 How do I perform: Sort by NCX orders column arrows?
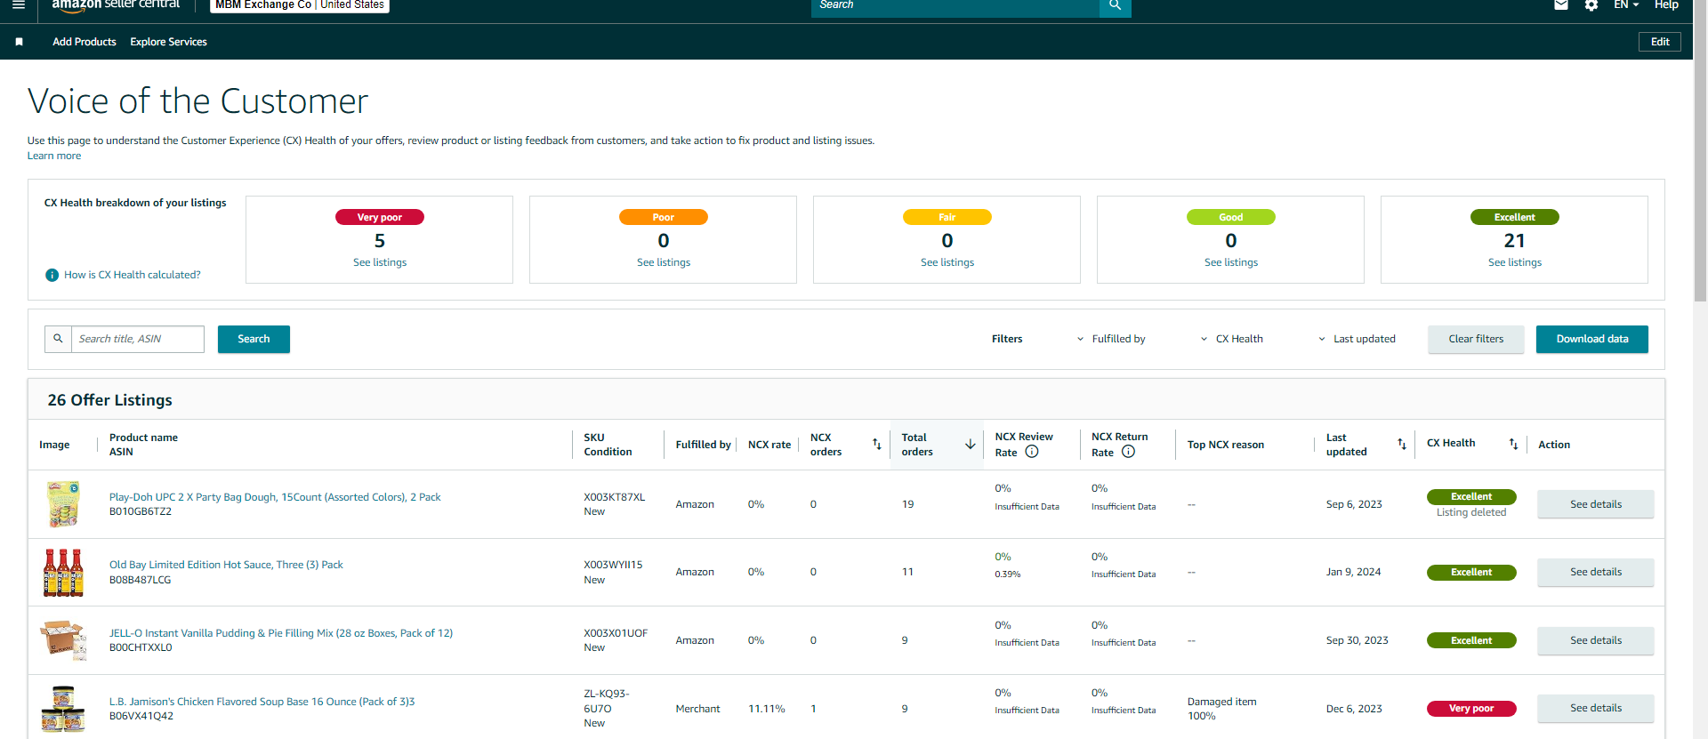click(876, 444)
